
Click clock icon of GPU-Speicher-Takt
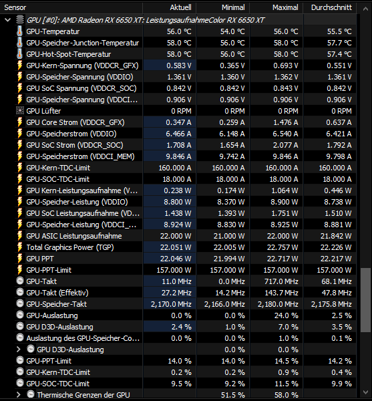(x=20, y=303)
